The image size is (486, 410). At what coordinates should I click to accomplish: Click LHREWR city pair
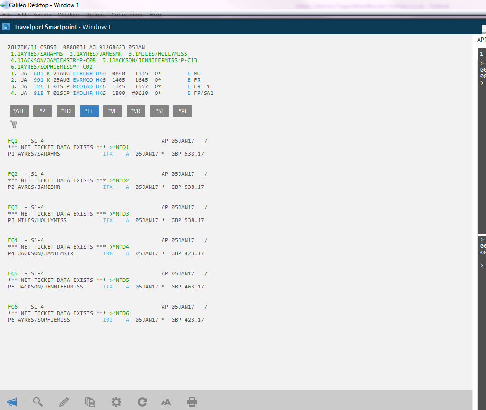click(x=83, y=73)
